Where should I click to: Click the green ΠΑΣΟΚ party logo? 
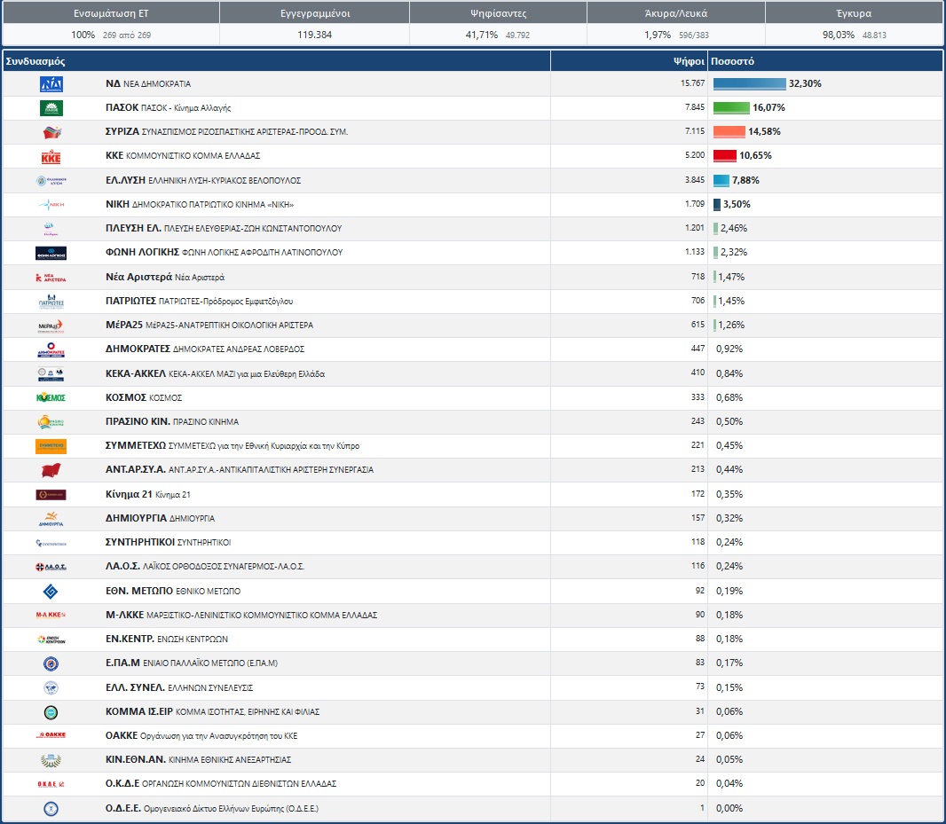(x=51, y=108)
